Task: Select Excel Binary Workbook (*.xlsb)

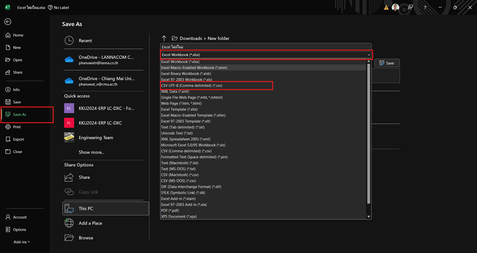Action: 264,74
